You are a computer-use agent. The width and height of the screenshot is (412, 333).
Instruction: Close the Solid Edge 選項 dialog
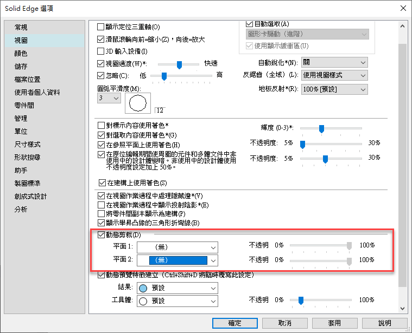coord(403,8)
